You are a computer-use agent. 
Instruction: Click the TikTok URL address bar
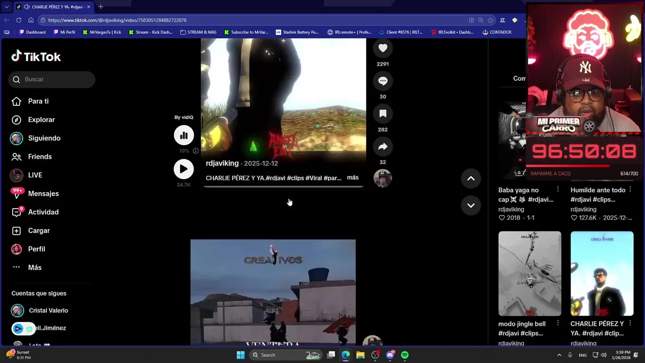tap(252, 20)
